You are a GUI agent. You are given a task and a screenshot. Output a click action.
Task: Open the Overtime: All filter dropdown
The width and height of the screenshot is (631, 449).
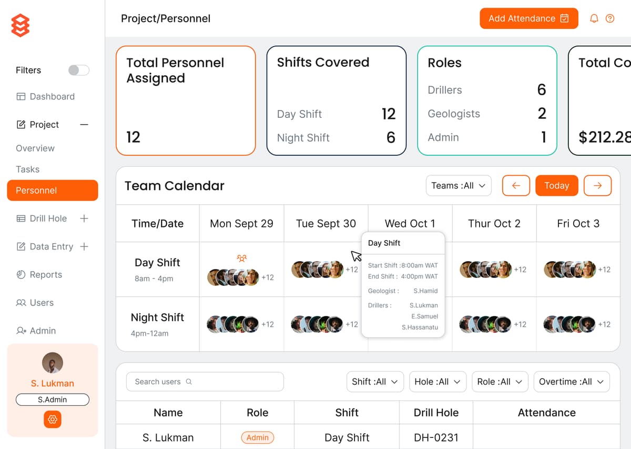571,382
